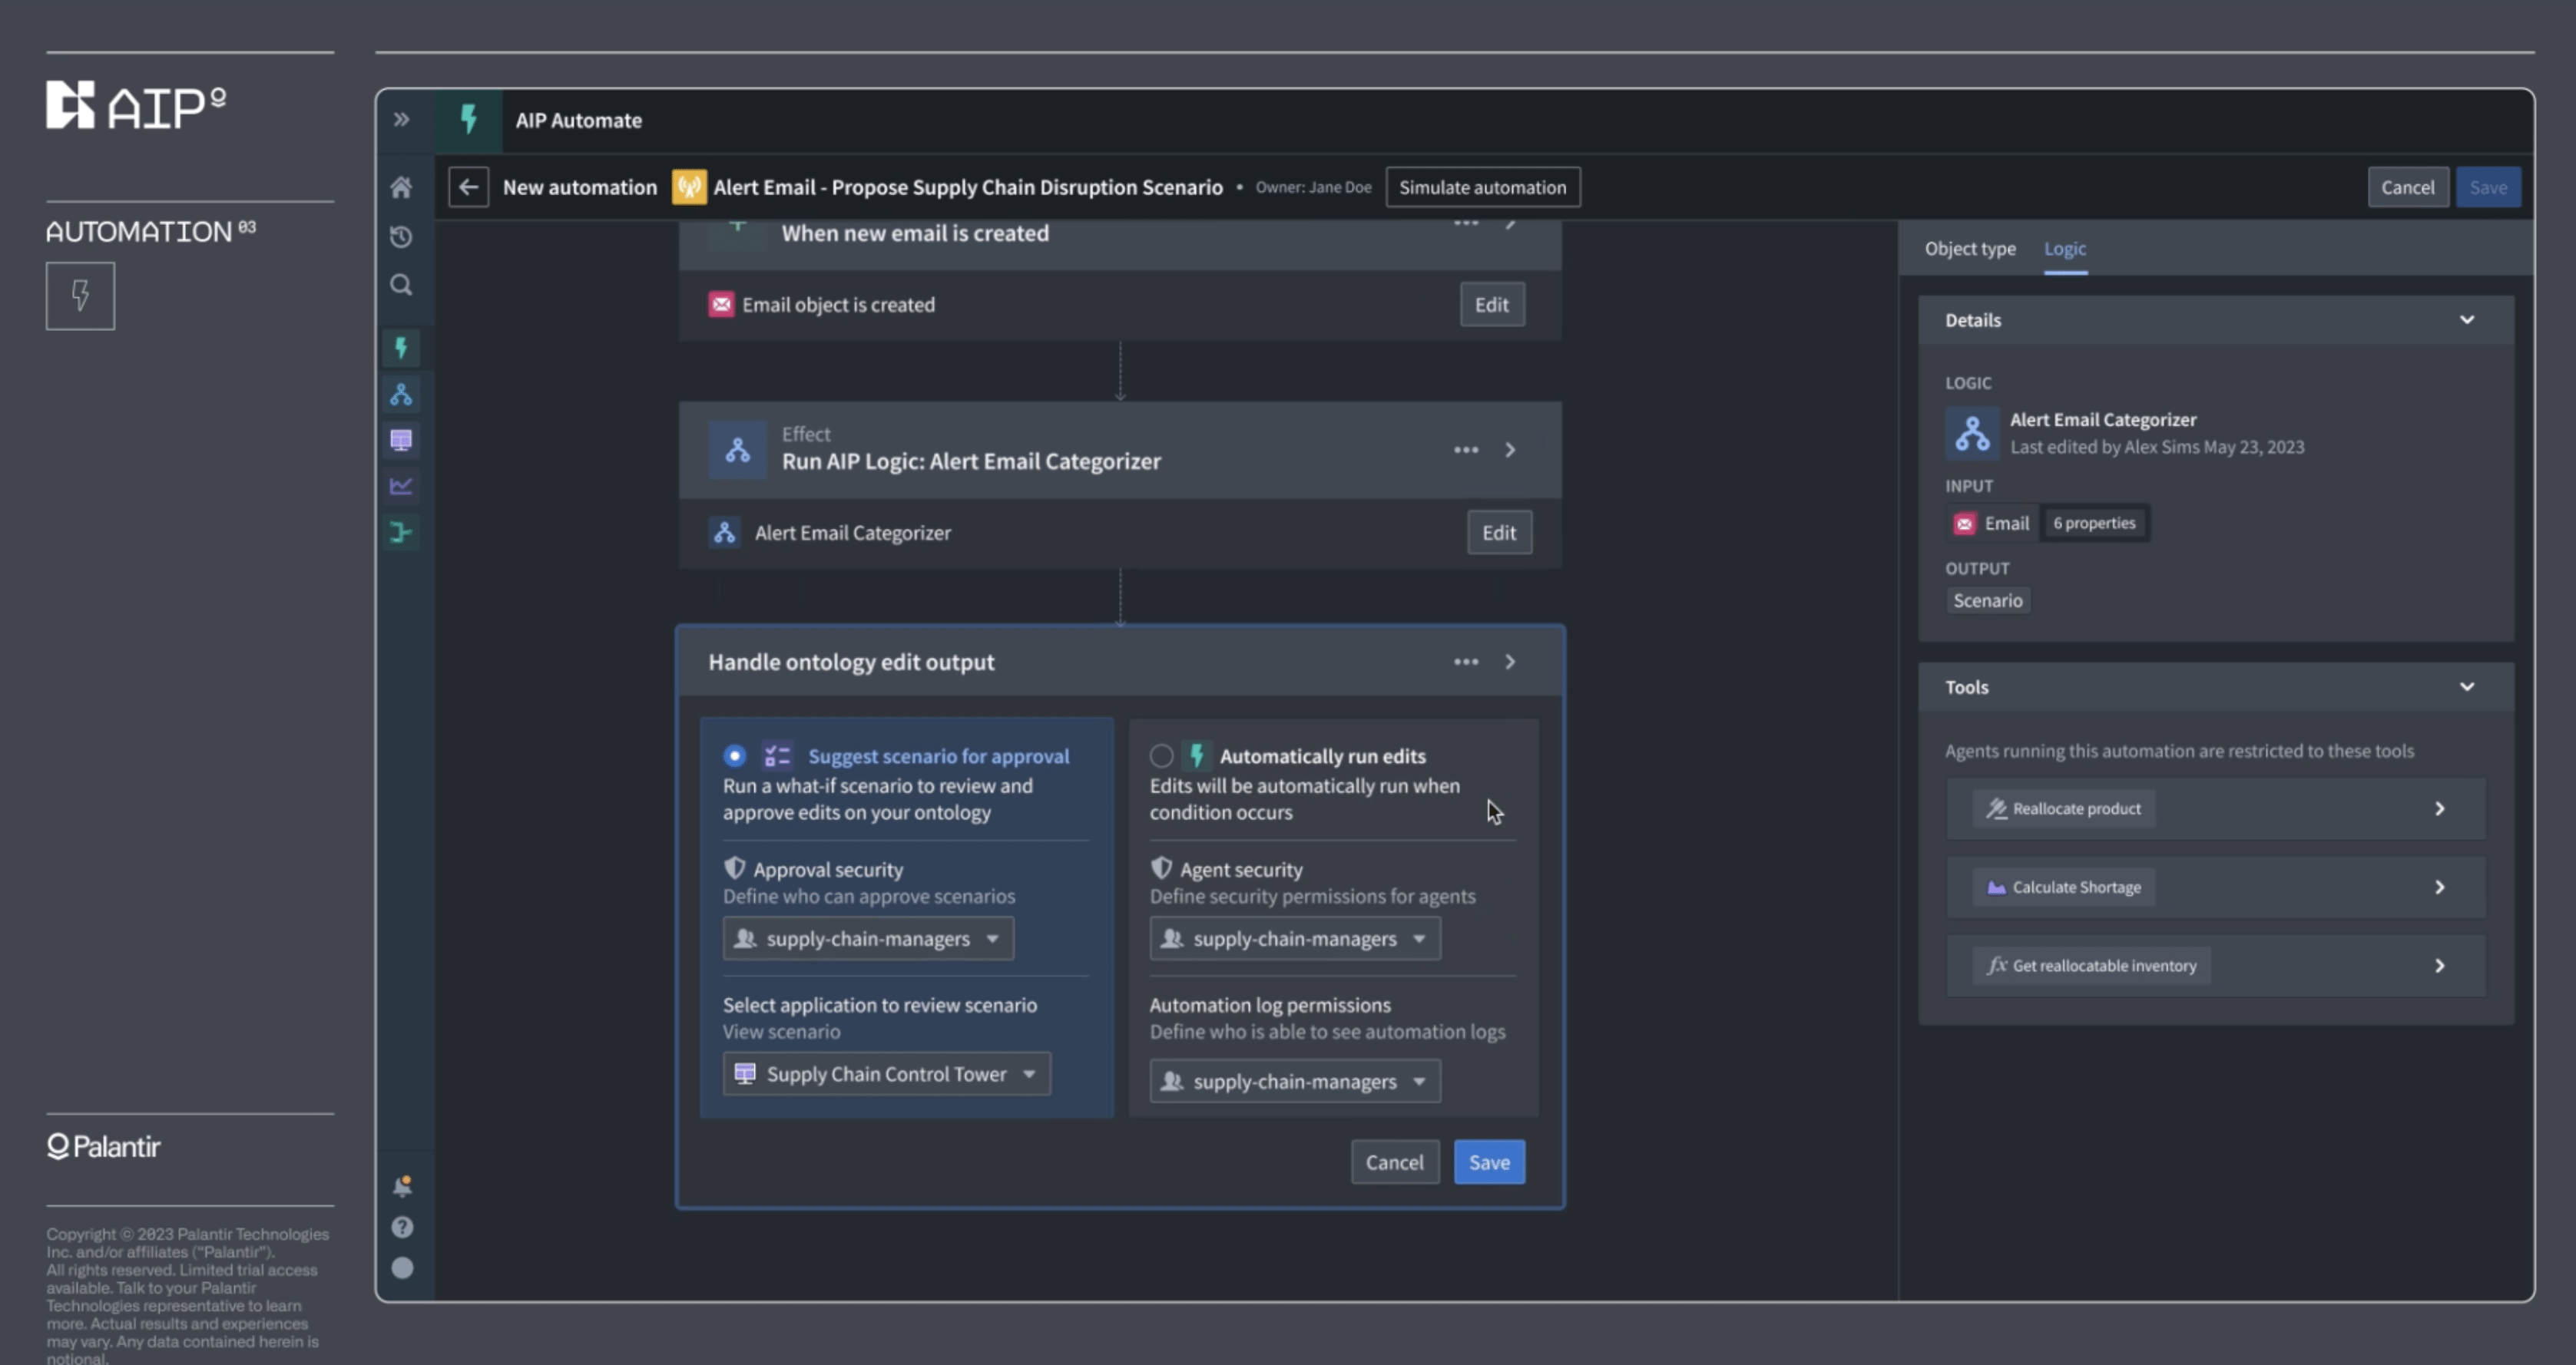This screenshot has width=2576, height=1365.
Task: Click the AIP Automate lightning header icon
Action: (x=468, y=120)
